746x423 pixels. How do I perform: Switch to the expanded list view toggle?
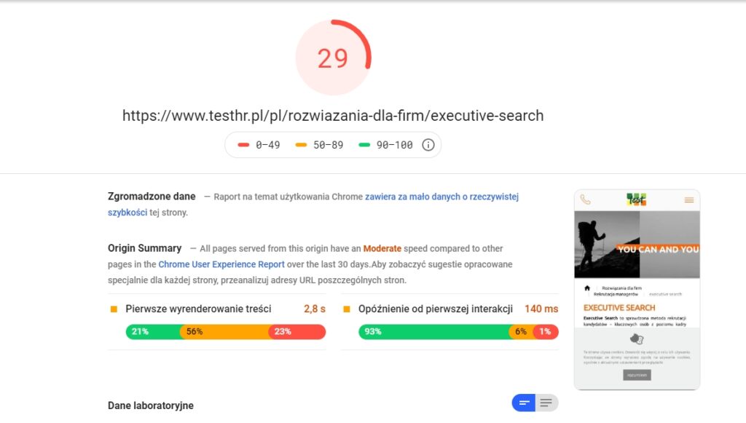546,402
